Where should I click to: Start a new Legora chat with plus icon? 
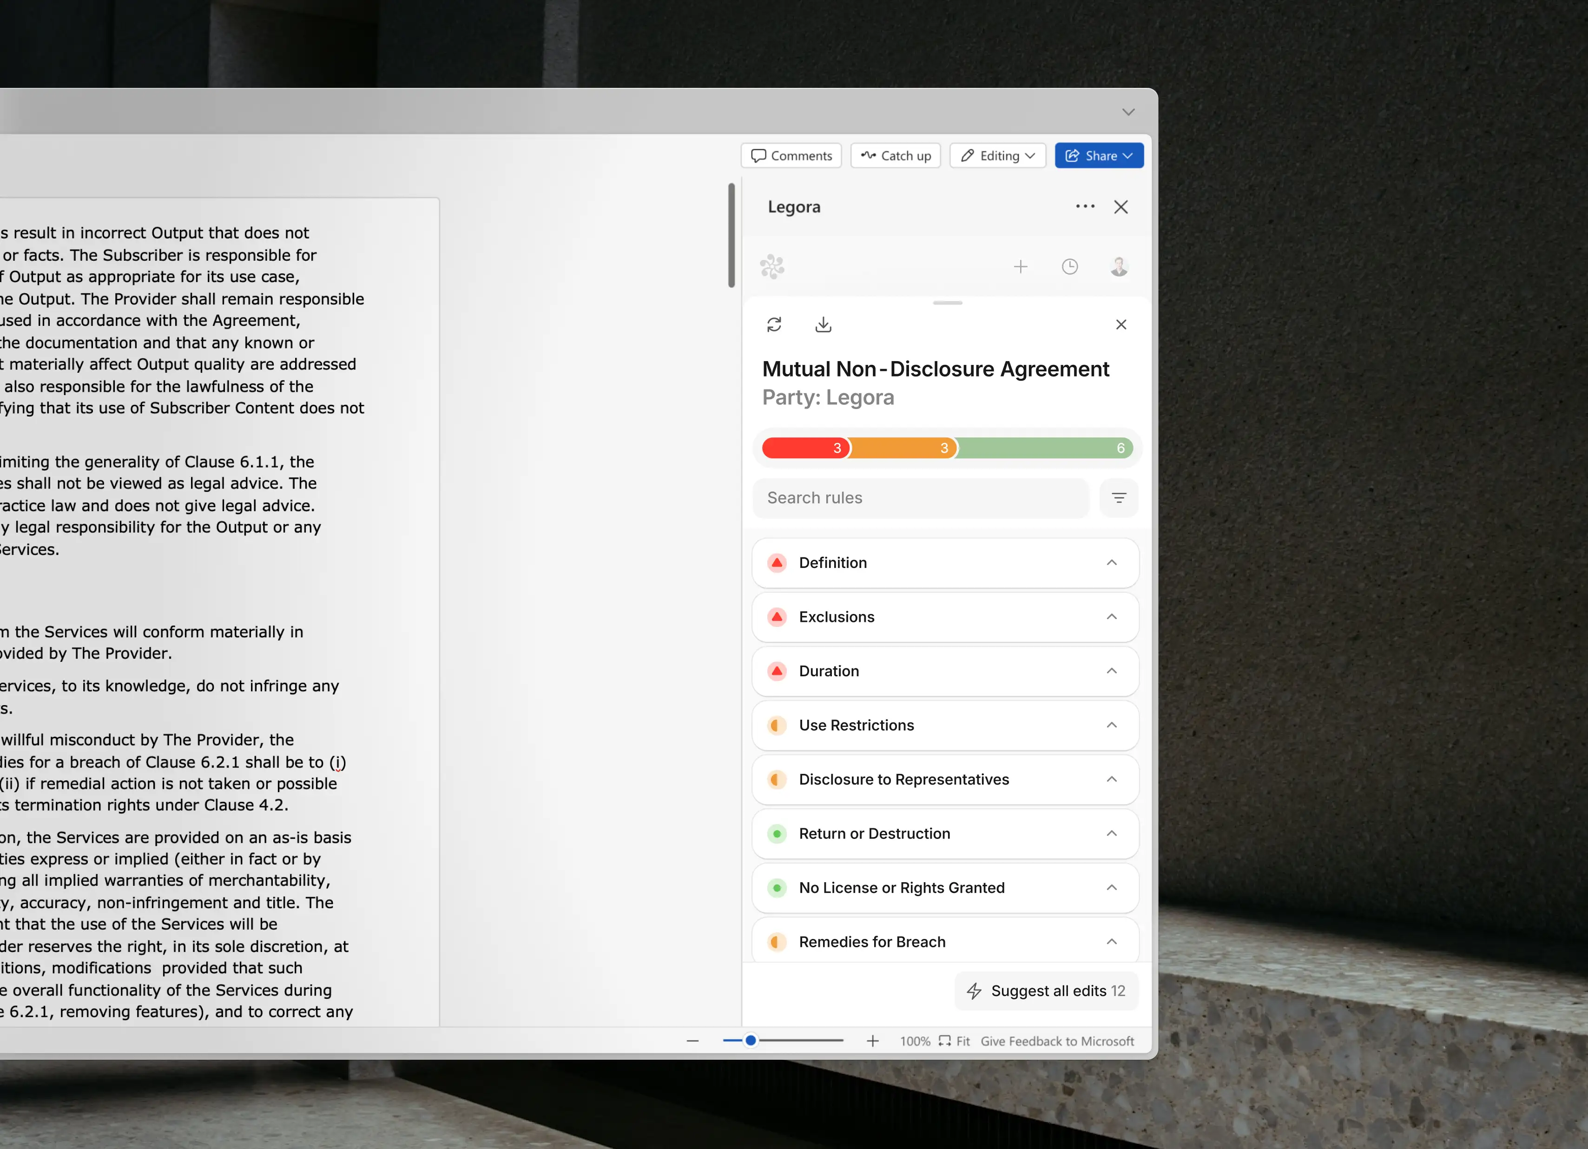tap(1021, 267)
